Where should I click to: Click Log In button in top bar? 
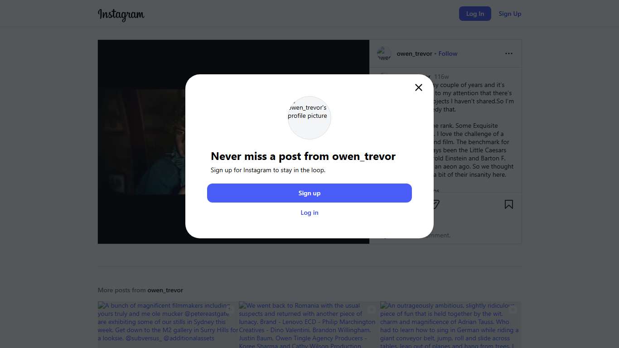click(x=474, y=14)
